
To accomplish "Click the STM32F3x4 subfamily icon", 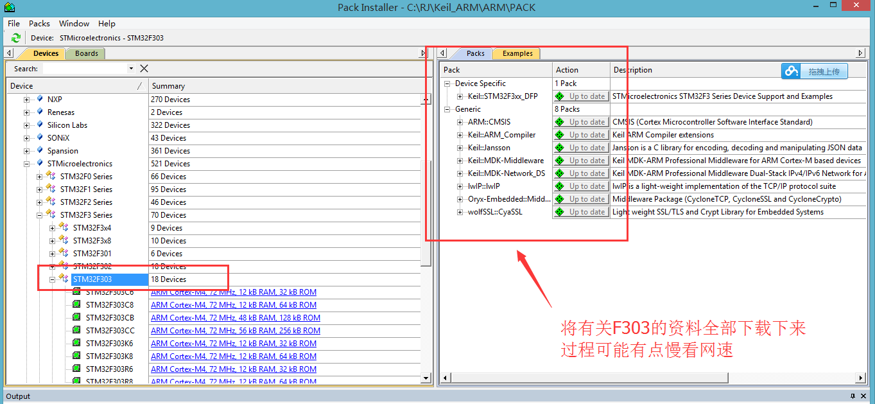I will [x=64, y=228].
